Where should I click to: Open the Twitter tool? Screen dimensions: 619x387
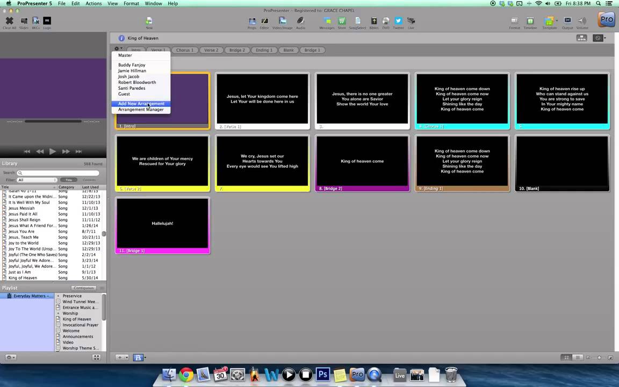coord(398,23)
